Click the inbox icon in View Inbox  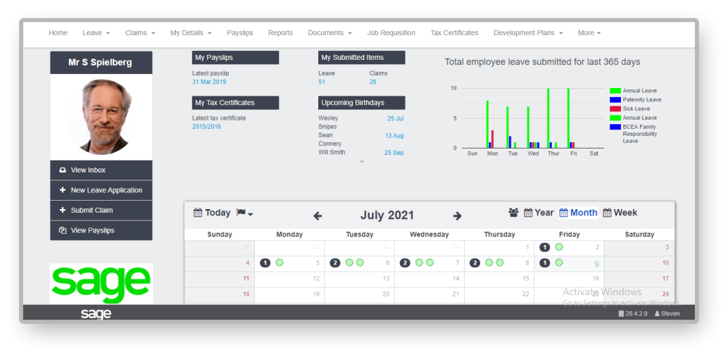[63, 170]
